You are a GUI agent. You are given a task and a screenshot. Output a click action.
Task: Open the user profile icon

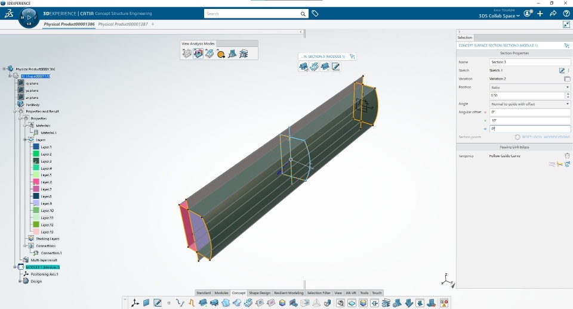pos(527,14)
